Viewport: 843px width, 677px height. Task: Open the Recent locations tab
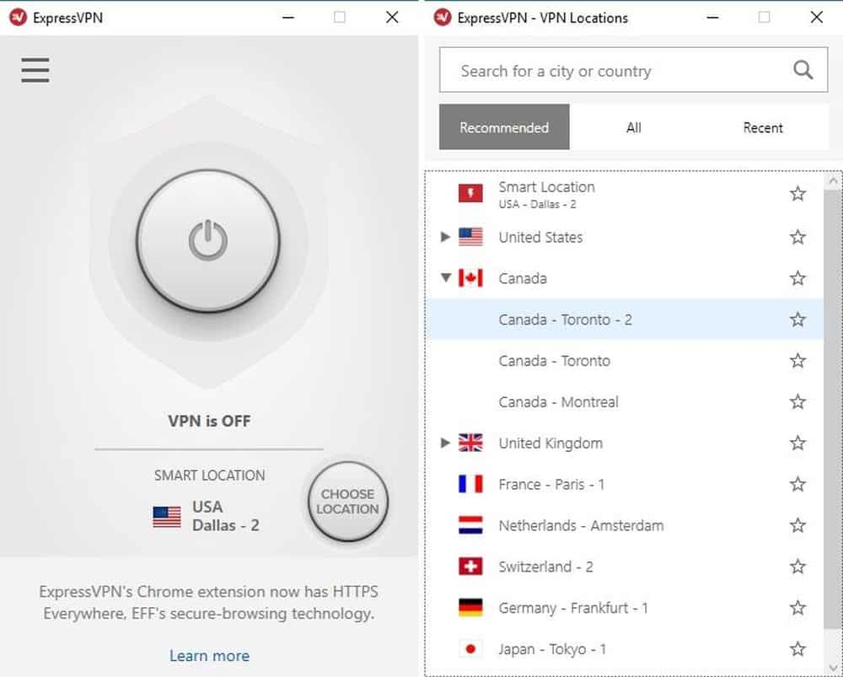762,127
